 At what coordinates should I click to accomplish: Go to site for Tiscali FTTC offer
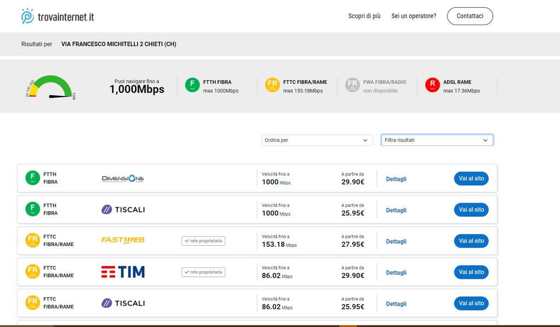(x=471, y=303)
